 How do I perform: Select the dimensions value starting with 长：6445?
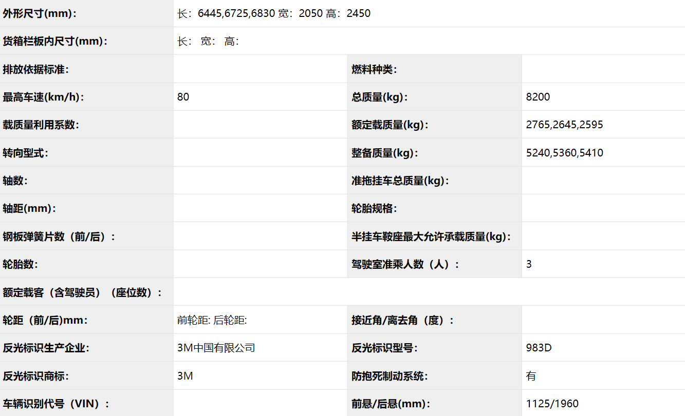pos(273,14)
